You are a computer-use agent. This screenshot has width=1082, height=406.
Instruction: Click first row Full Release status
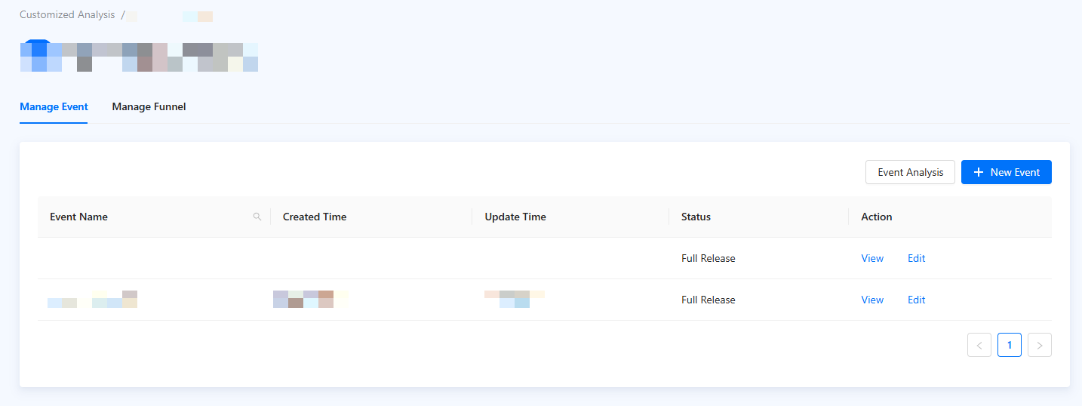click(709, 258)
